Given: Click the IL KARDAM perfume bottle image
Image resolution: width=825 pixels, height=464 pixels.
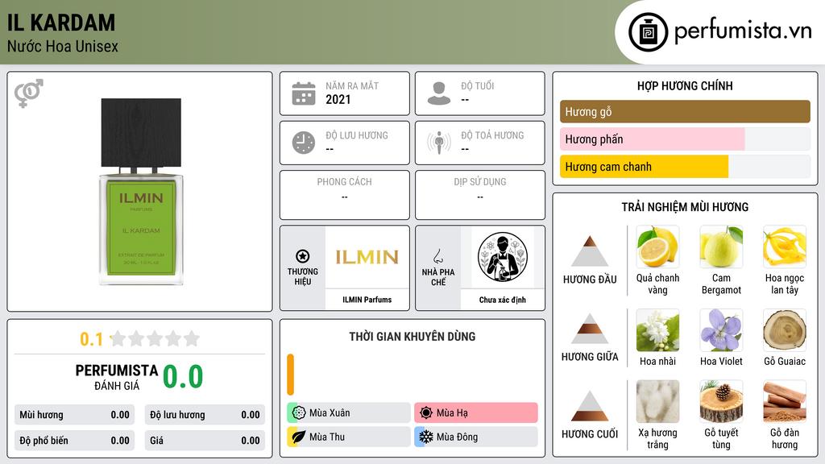Looking at the screenshot, I should (141, 192).
